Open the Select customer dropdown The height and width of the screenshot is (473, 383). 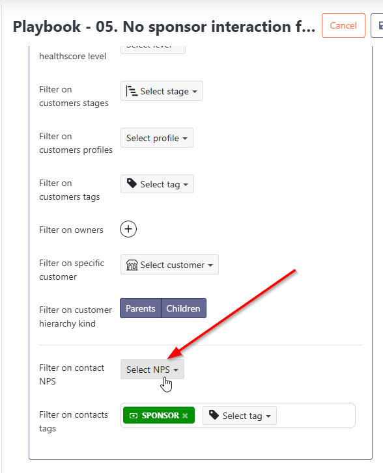coord(169,265)
